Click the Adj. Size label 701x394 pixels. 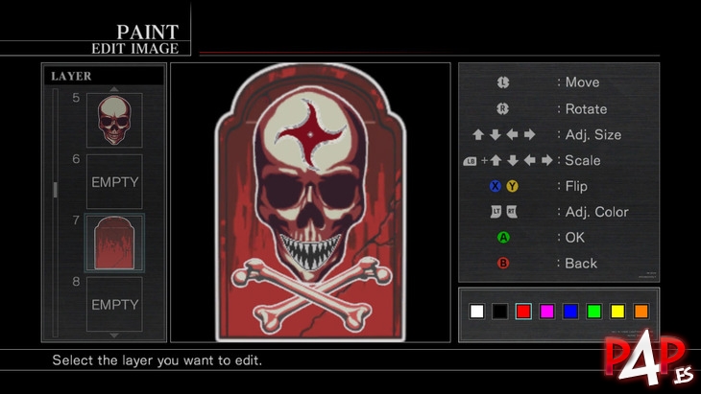tap(593, 135)
